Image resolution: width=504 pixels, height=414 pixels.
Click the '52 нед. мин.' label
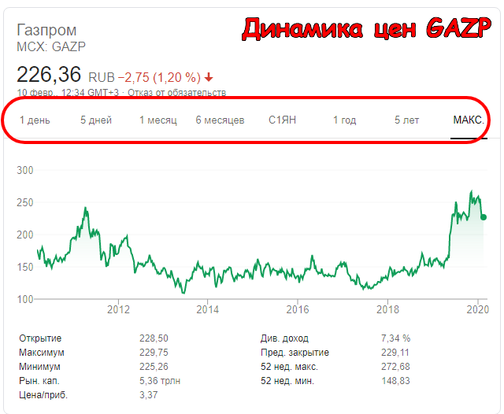click(287, 381)
